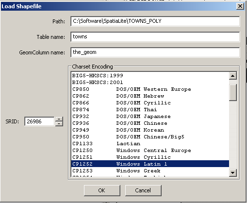Click the charset list scrollbar thumb
Screen dimensions: 247x203
pyautogui.click(x=233, y=92)
